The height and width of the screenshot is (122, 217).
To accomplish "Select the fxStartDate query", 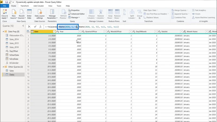I will click(14, 55).
